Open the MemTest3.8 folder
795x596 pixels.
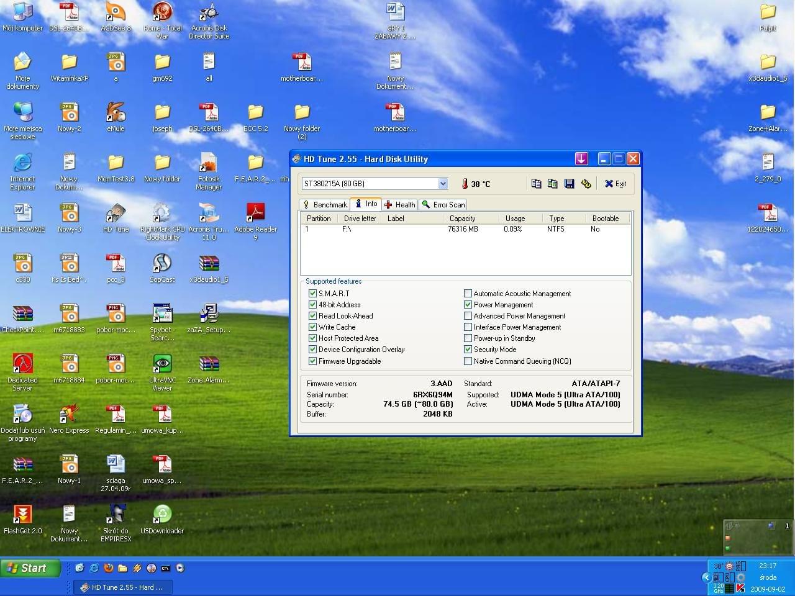[116, 168]
